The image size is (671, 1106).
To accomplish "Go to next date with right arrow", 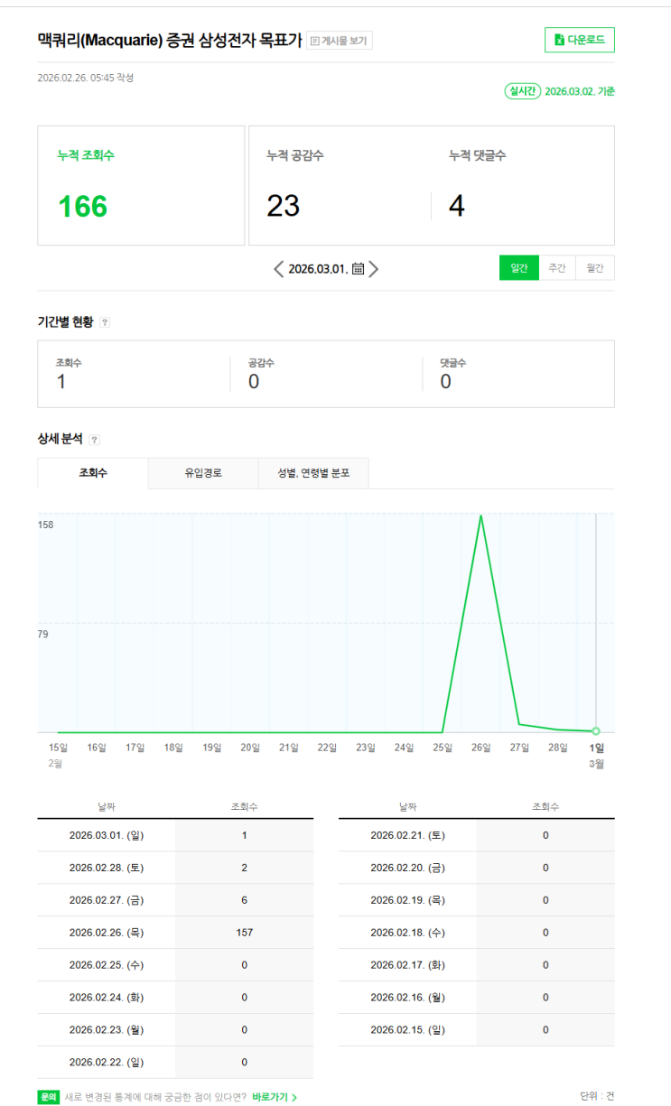I will click(374, 269).
